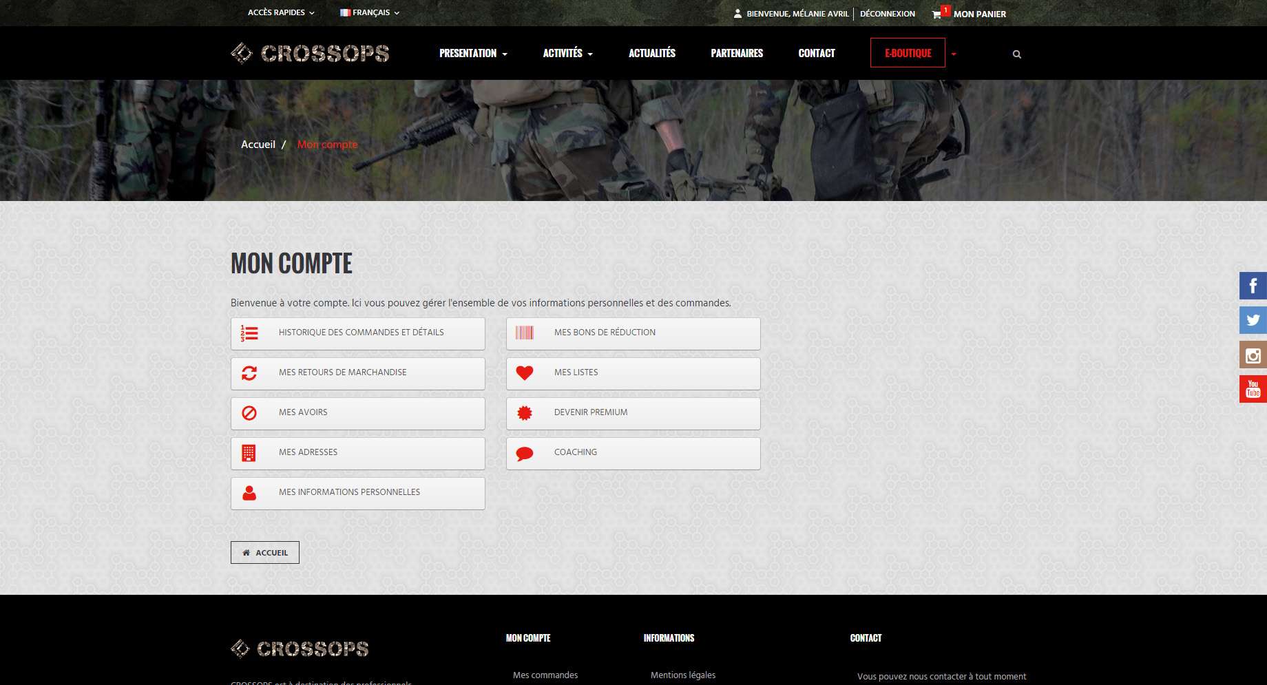Expand the Accès Rapides dropdown

(x=281, y=12)
